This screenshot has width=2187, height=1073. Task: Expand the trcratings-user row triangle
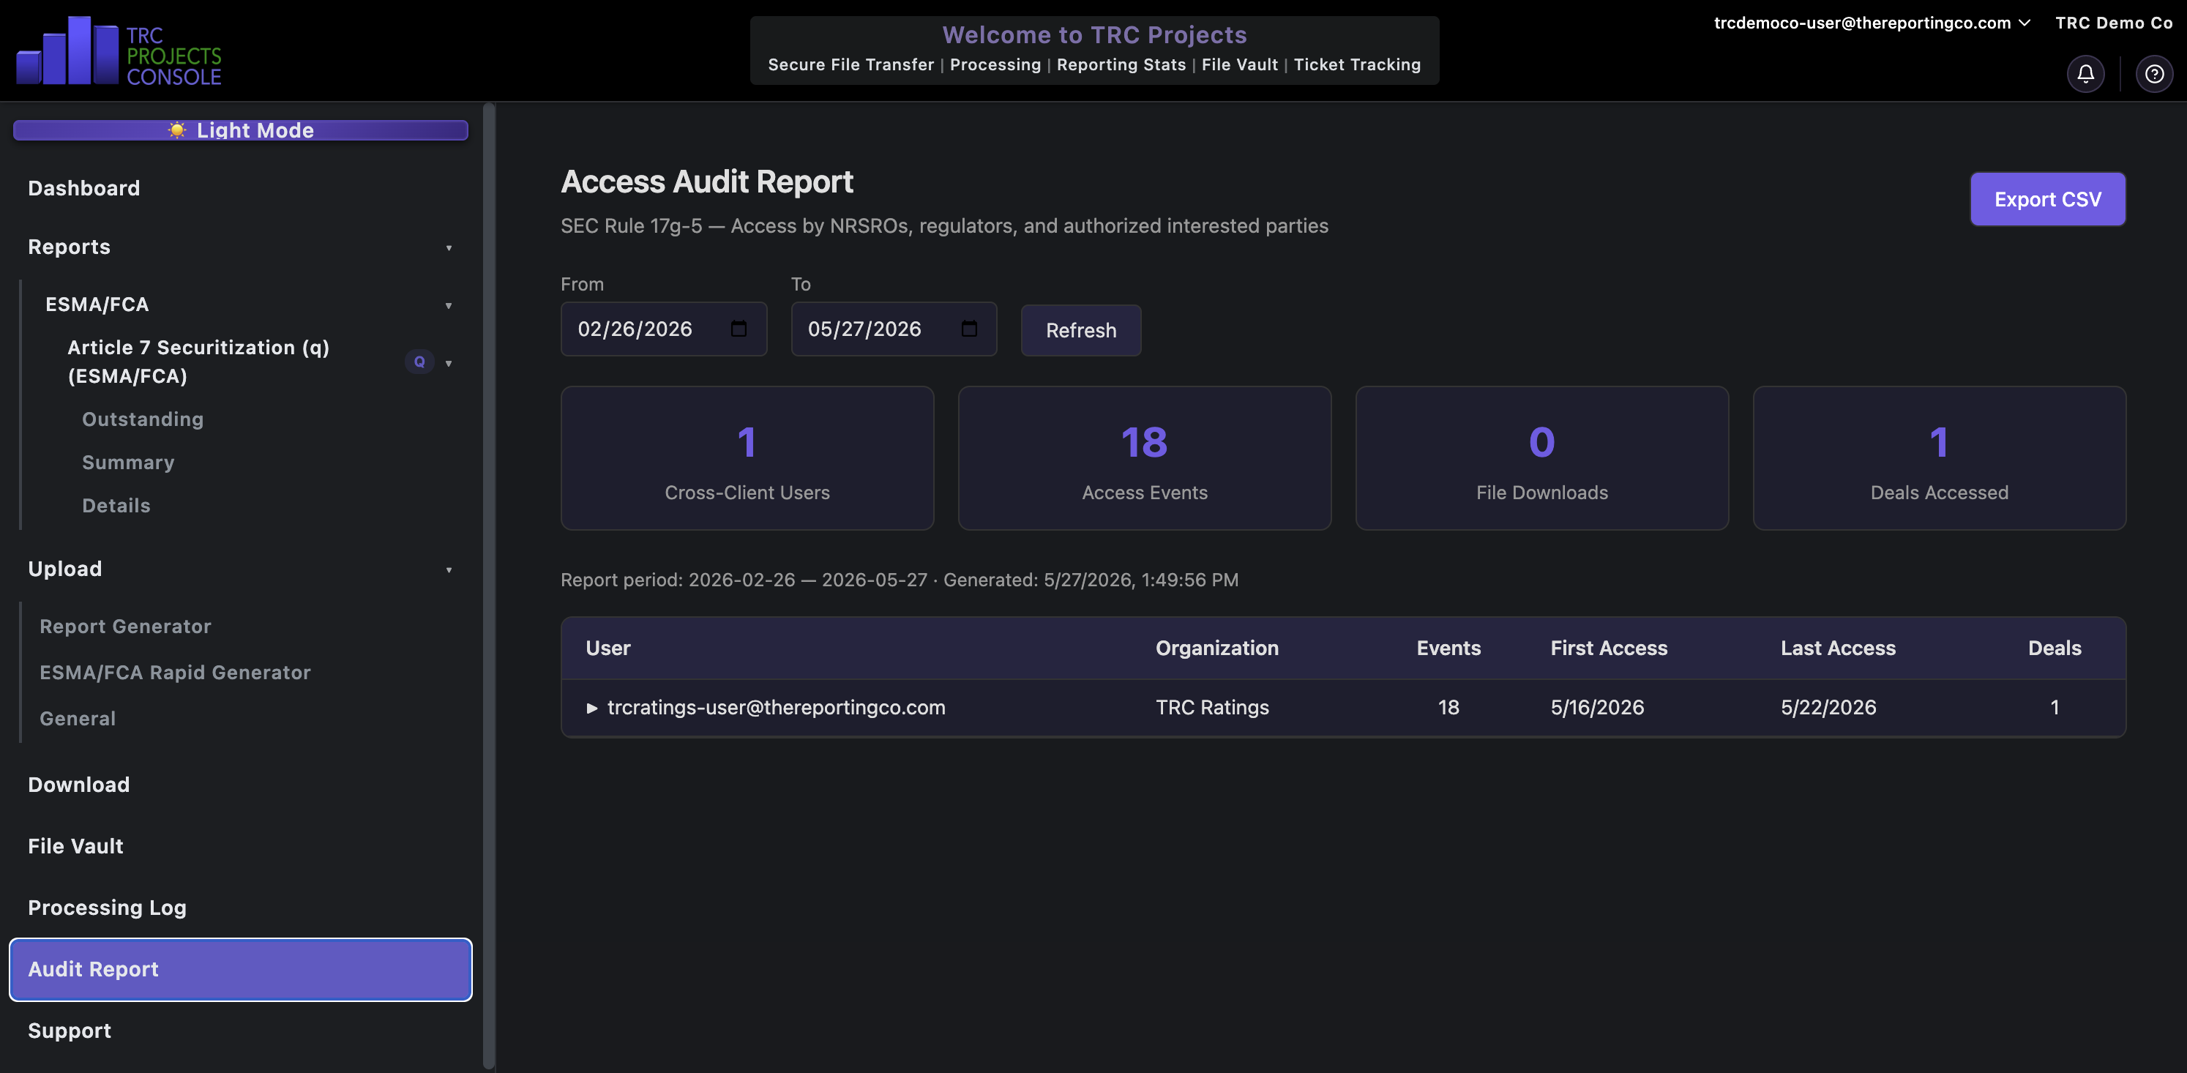tap(591, 708)
